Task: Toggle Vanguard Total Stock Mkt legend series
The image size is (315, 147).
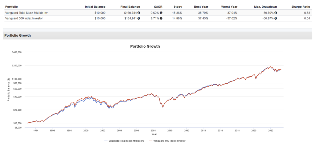Action: (x=124, y=141)
